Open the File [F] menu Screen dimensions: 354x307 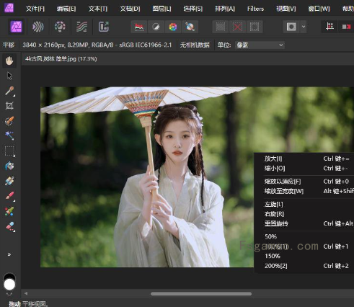(35, 9)
